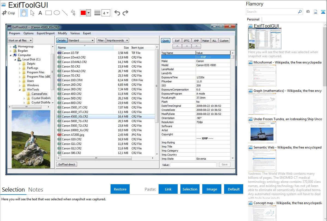Open the Various menu

tap(75, 33)
